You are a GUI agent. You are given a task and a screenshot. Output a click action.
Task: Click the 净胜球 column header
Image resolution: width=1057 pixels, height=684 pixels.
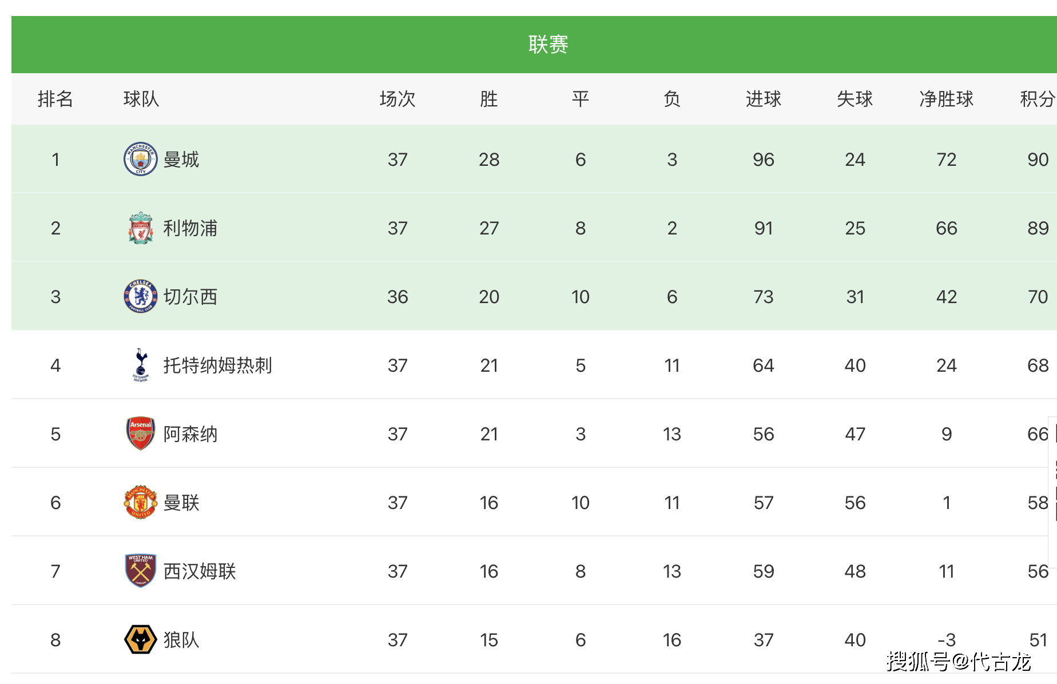pos(946,99)
